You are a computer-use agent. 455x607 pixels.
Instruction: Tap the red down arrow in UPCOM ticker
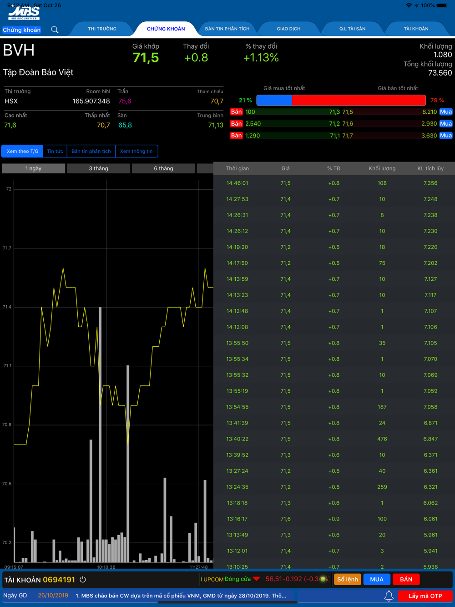pos(256,579)
